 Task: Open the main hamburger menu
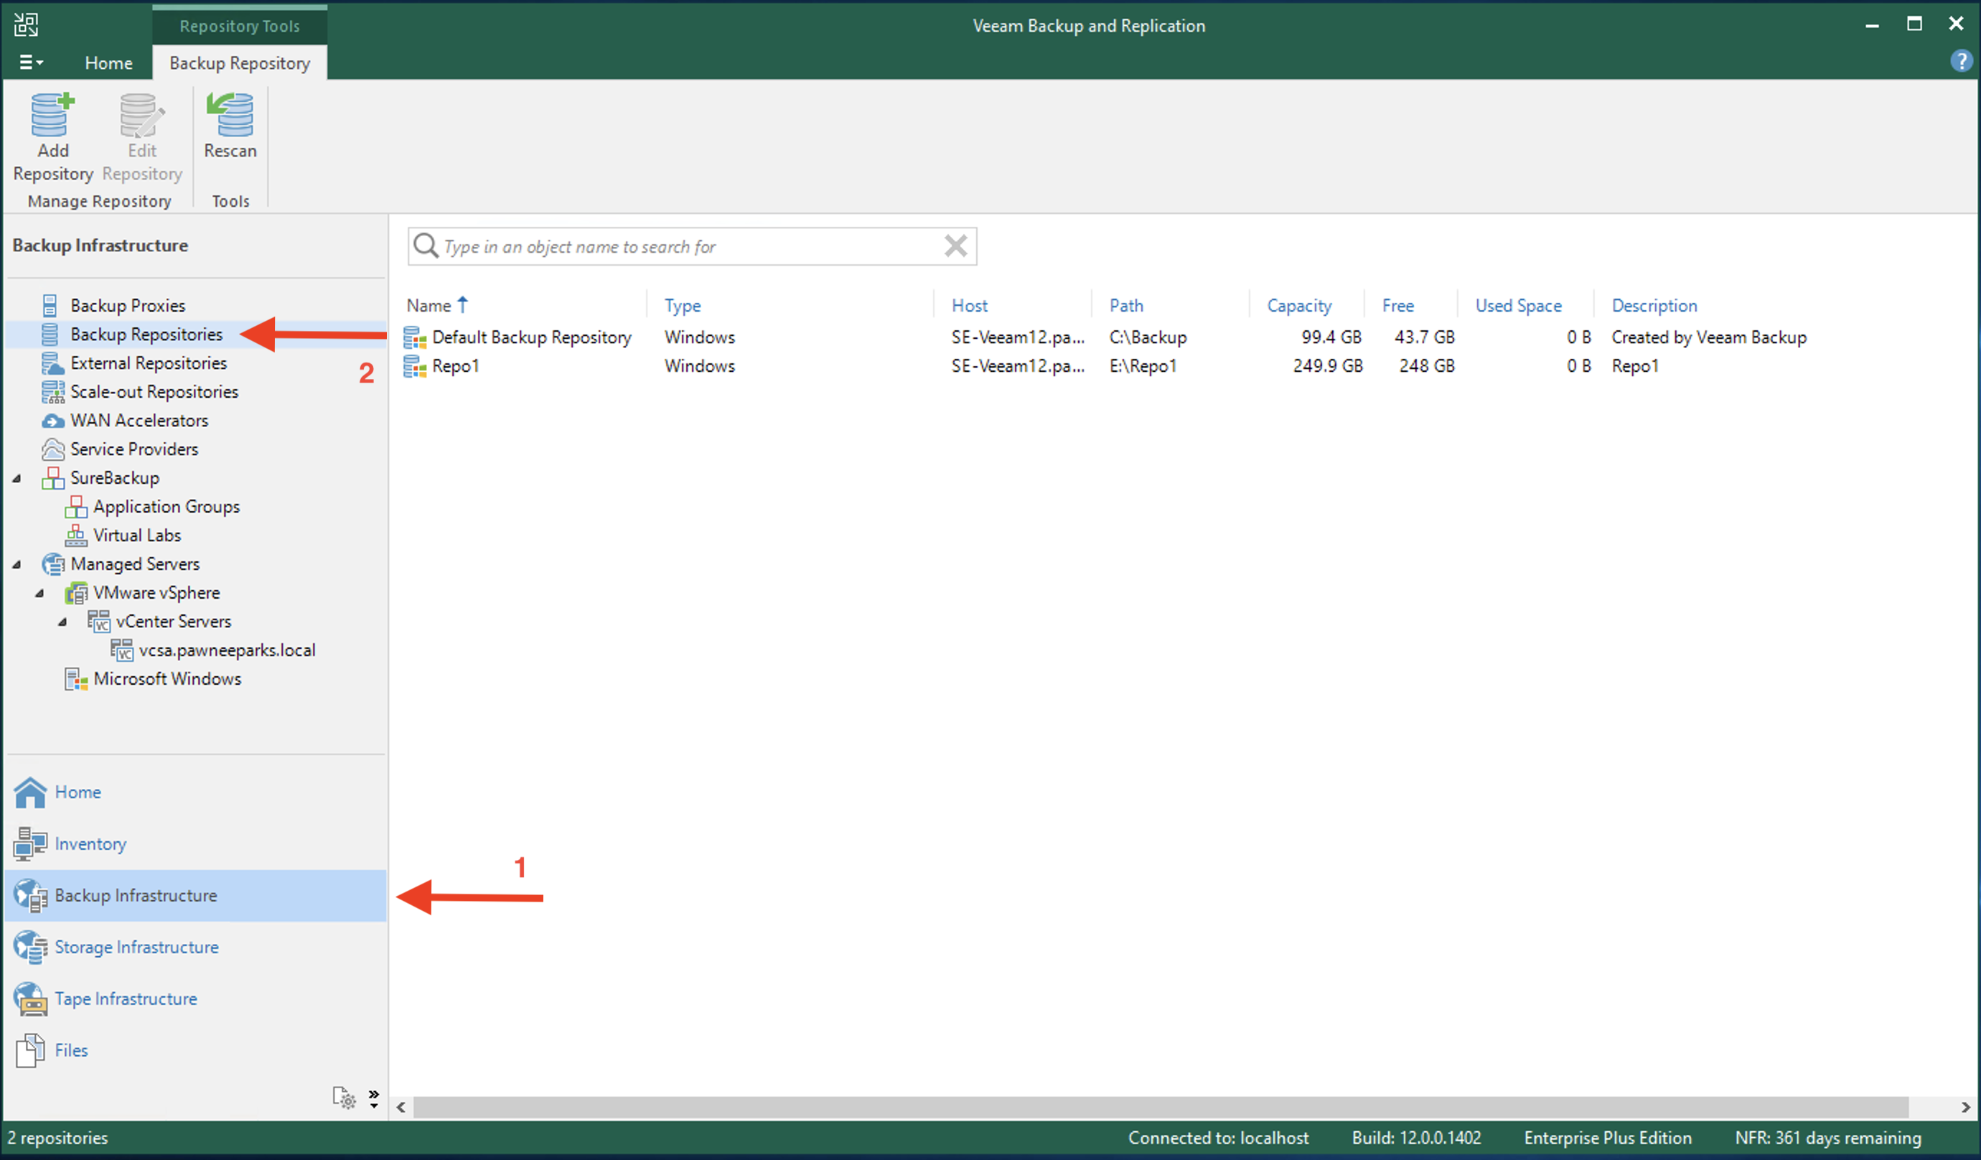31,62
